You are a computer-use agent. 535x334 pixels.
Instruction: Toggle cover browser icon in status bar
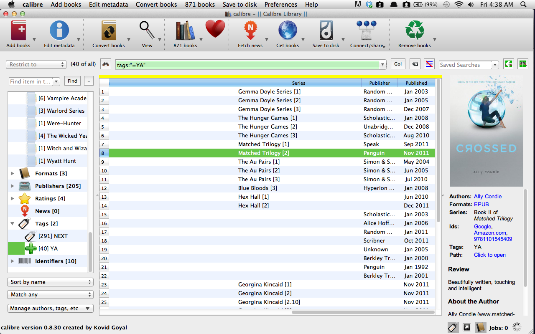point(467,328)
